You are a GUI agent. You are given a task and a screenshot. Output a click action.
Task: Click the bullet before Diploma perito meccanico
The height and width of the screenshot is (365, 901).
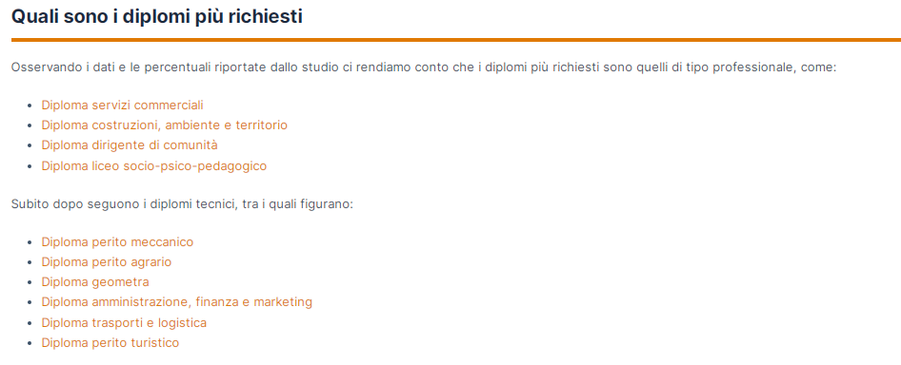click(x=30, y=242)
